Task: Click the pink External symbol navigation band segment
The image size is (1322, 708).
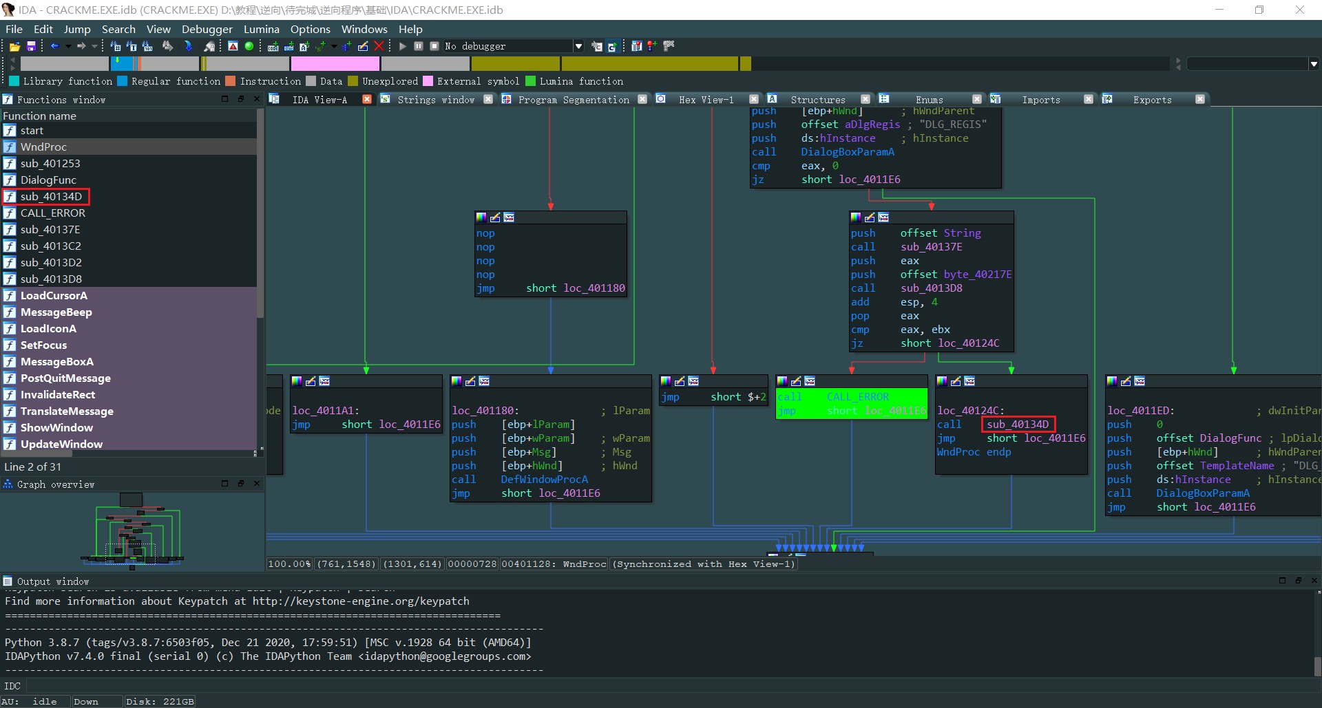Action: click(x=335, y=64)
